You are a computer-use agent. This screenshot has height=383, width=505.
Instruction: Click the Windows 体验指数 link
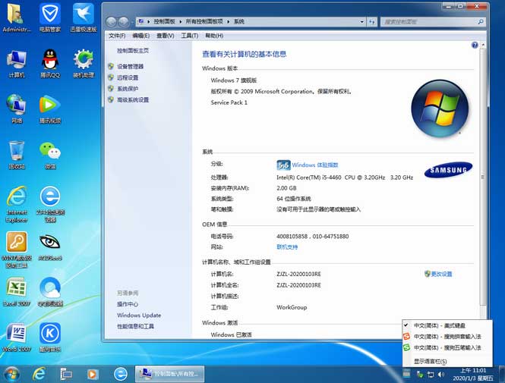(x=315, y=165)
